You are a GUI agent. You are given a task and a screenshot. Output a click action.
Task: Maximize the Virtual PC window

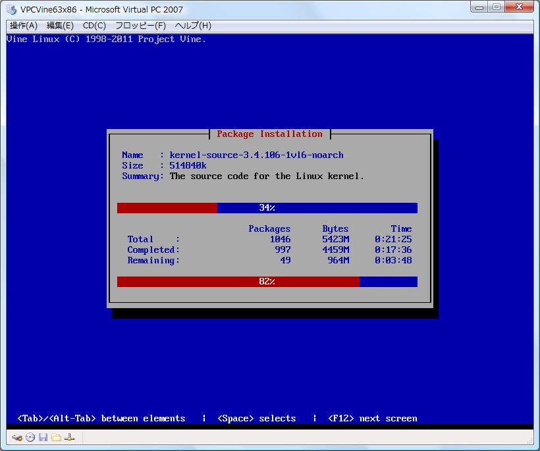pos(497,7)
